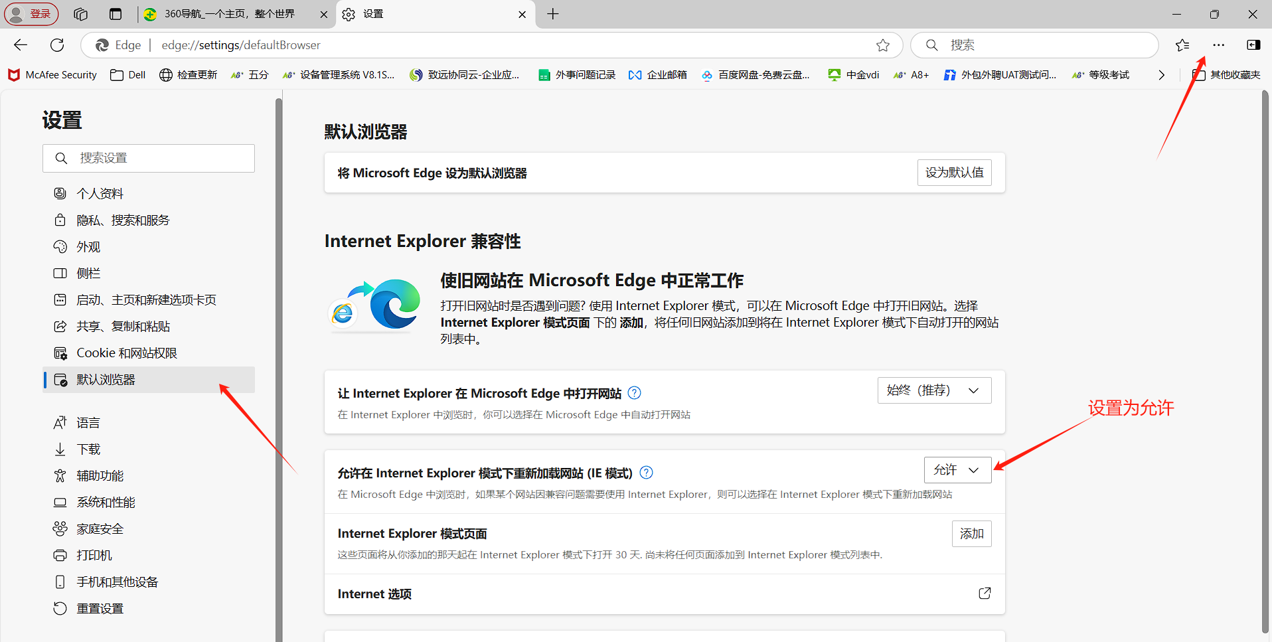Star this page as a favorite
1272x642 pixels.
tap(882, 45)
